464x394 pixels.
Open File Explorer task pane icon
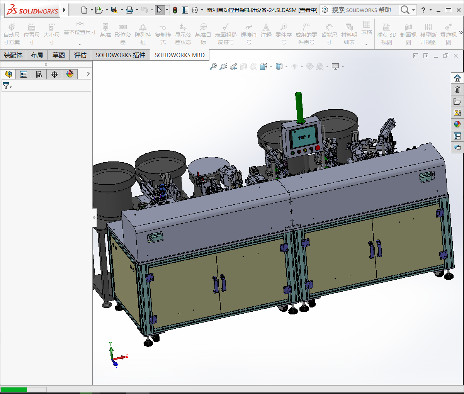[457, 101]
